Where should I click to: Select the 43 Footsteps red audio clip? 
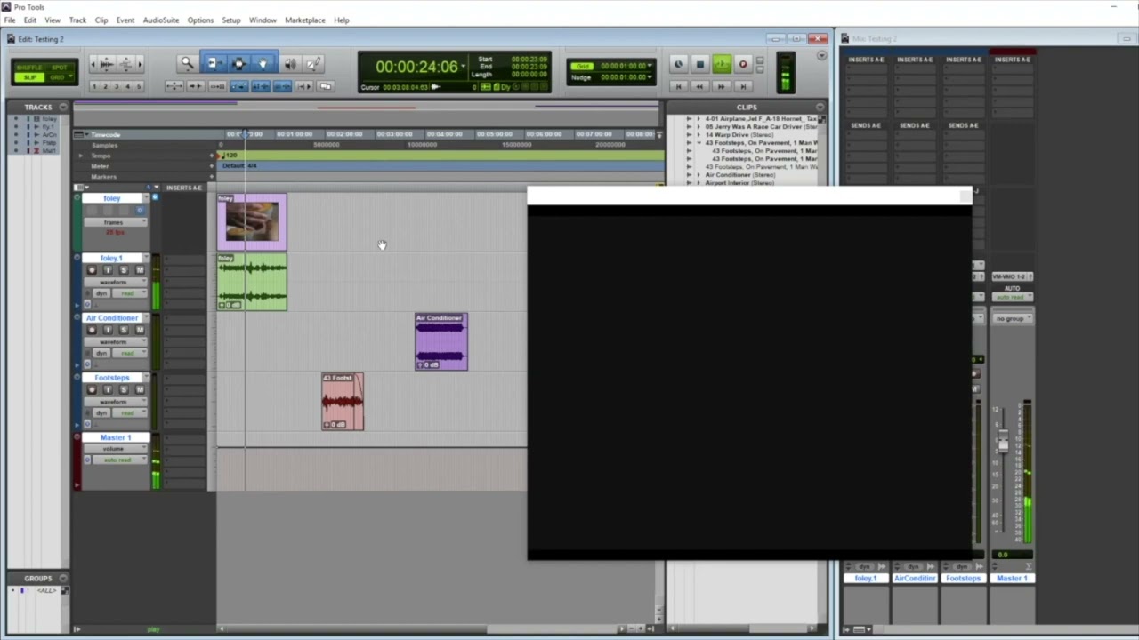click(343, 402)
